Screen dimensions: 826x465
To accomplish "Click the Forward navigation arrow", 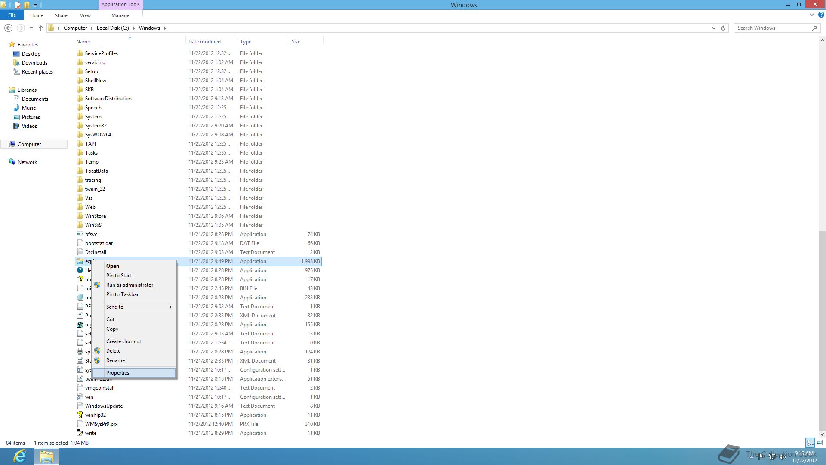I will tap(20, 28).
